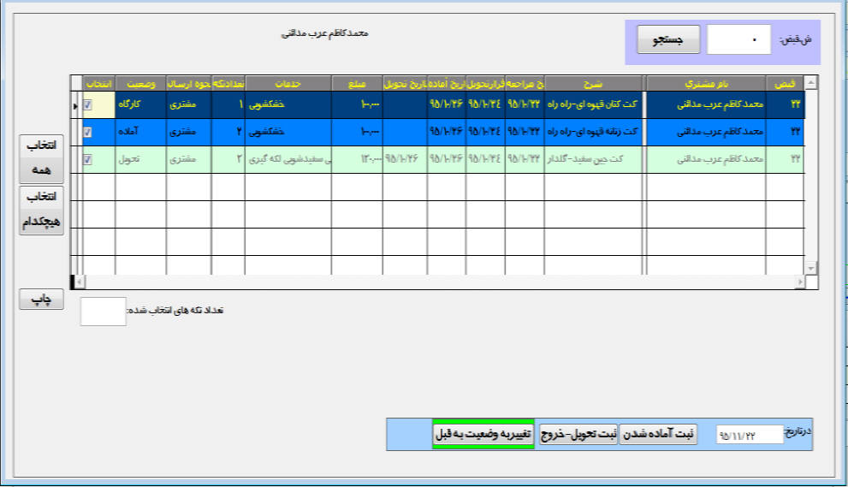Image resolution: width=848 pixels, height=487 pixels.
Task: Click خشکشویی service in the آماده row
Action: (x=288, y=133)
